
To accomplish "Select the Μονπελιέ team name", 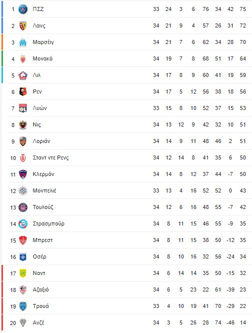I will tap(44, 190).
